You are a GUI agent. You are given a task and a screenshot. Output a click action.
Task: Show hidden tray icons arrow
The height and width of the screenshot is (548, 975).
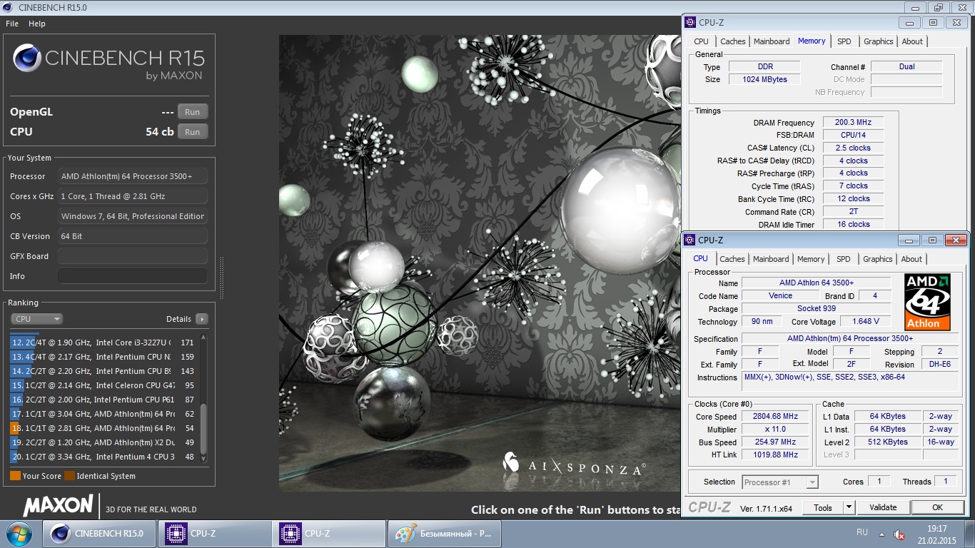tap(883, 534)
